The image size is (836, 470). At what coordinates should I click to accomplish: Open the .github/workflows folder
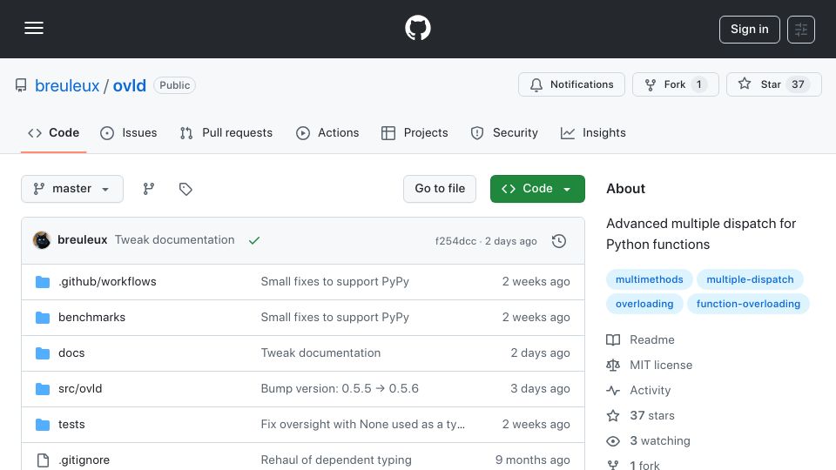click(x=107, y=281)
